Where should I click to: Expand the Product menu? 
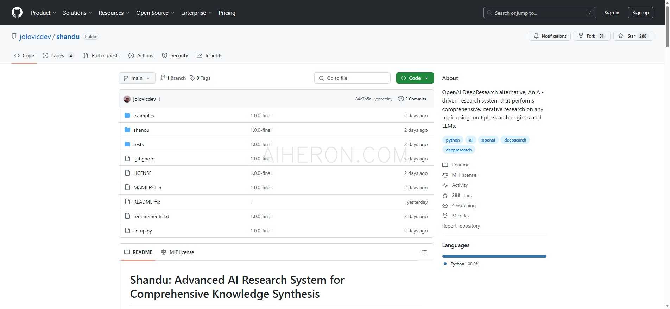[44, 13]
